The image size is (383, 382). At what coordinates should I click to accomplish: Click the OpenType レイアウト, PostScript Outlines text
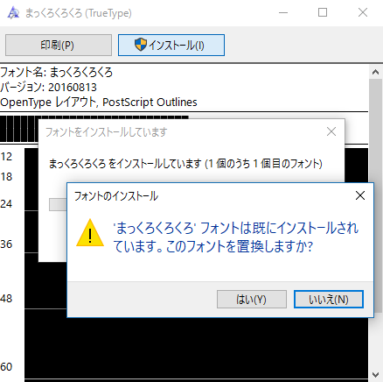(x=99, y=103)
